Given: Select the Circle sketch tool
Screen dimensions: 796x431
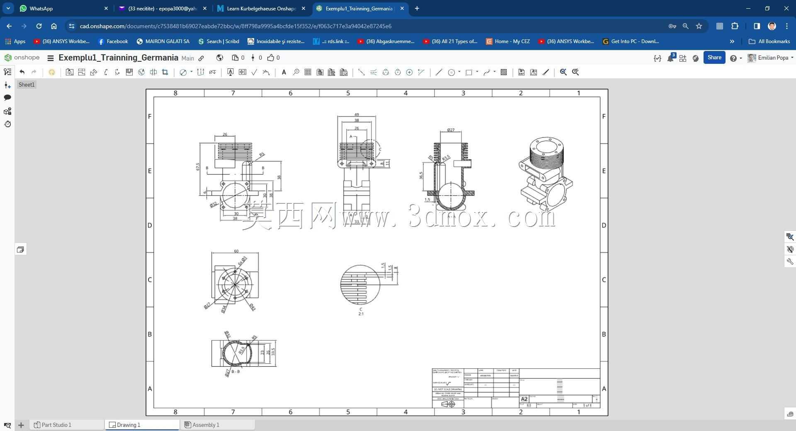Looking at the screenshot, I should click(x=451, y=72).
